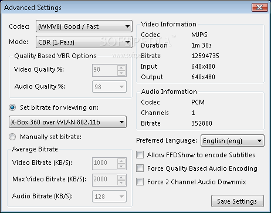271x213 pixels.
Task: Close the Advanced Settings dialog
Action: pos(260,8)
